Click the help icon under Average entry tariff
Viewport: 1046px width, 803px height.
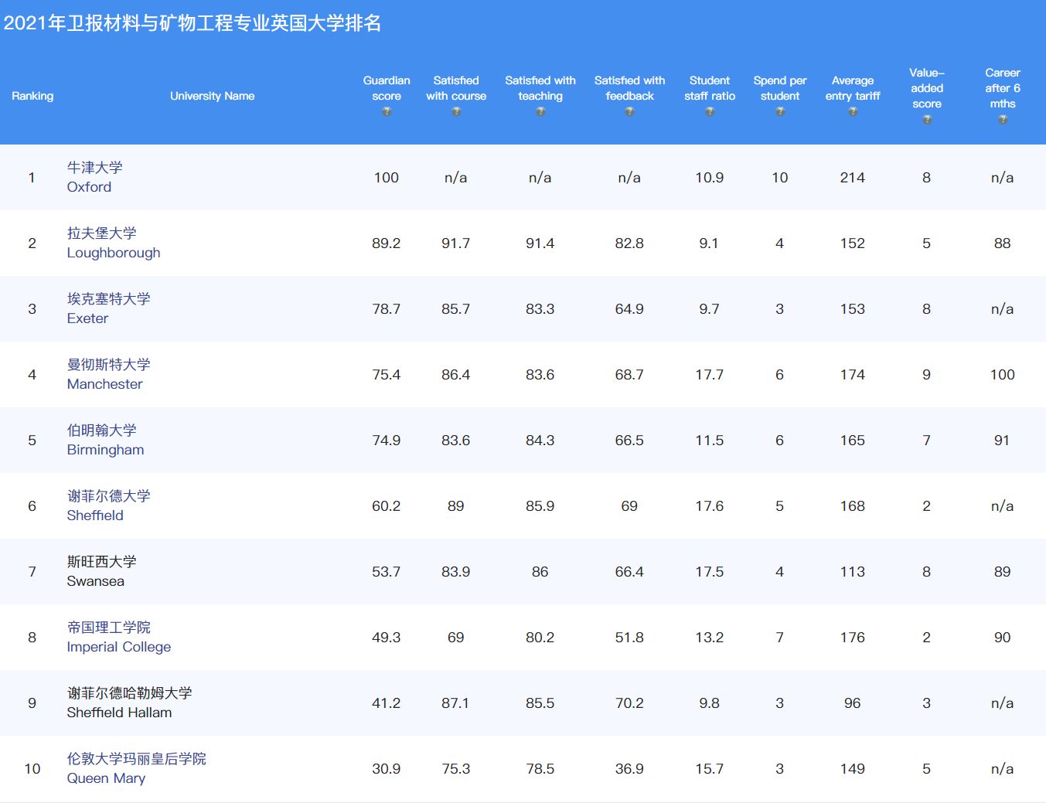(853, 112)
